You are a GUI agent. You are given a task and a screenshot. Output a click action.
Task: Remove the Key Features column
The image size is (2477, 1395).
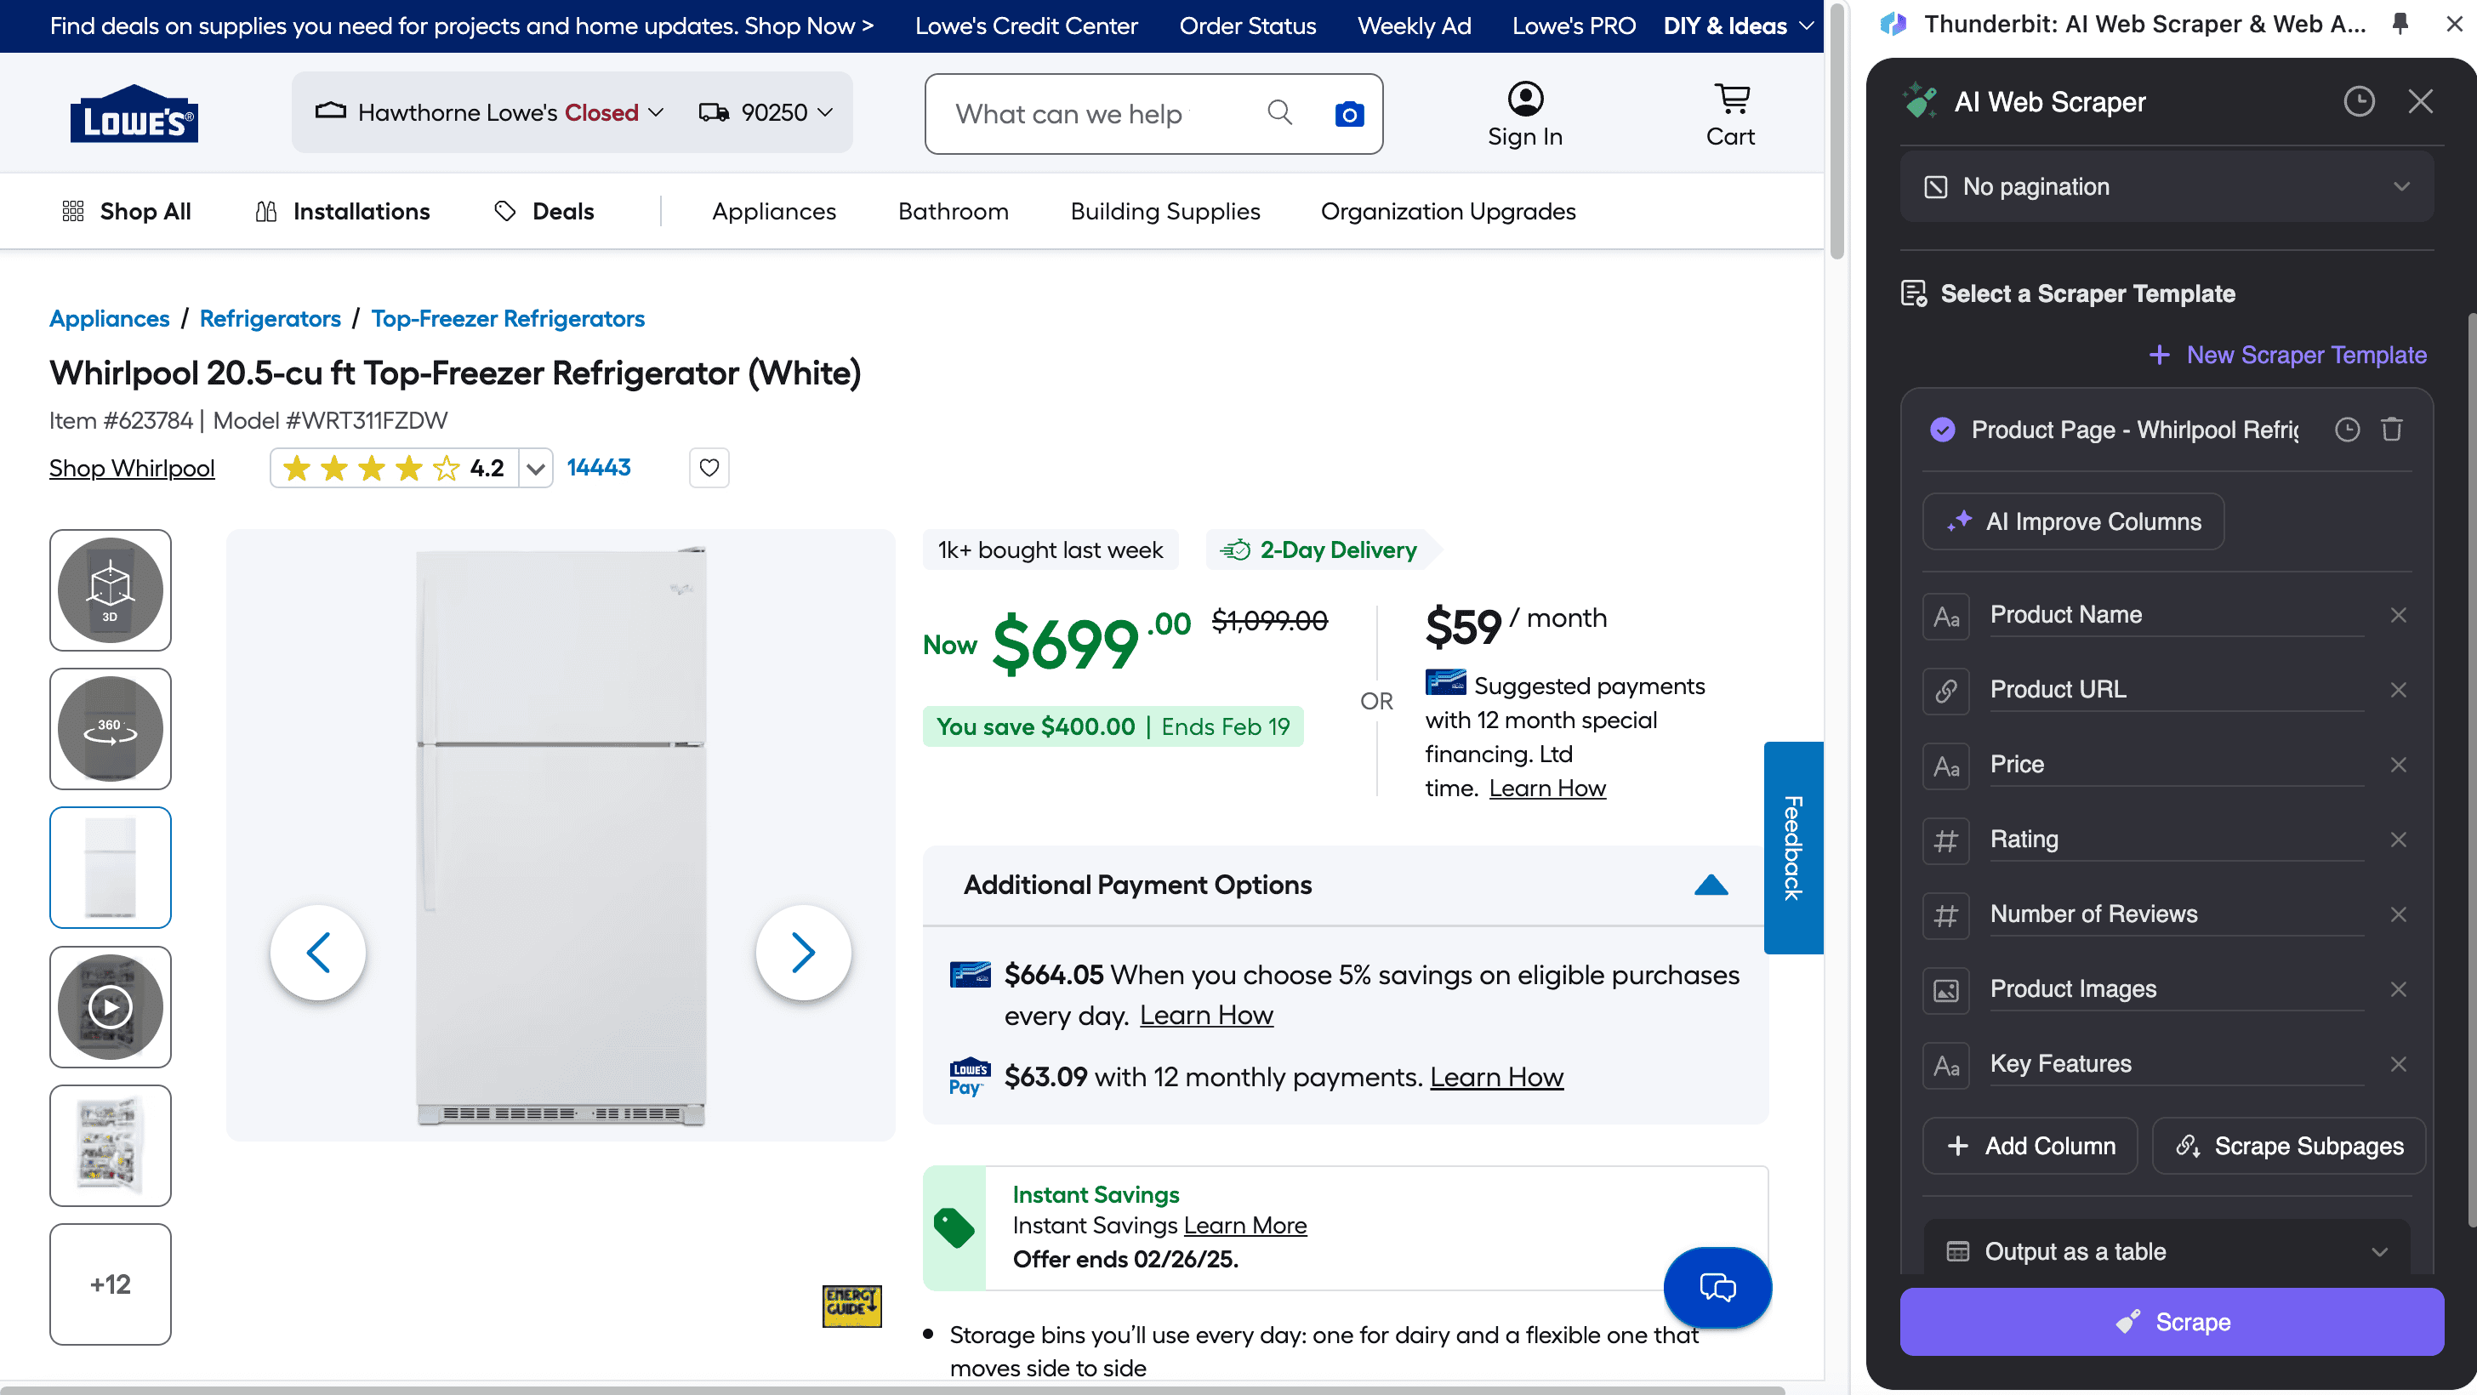[x=2398, y=1064]
